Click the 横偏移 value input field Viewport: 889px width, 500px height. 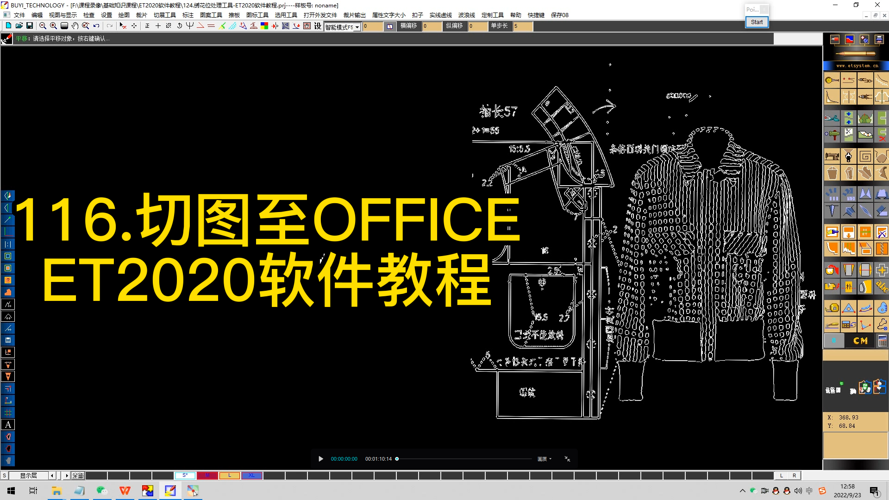432,26
